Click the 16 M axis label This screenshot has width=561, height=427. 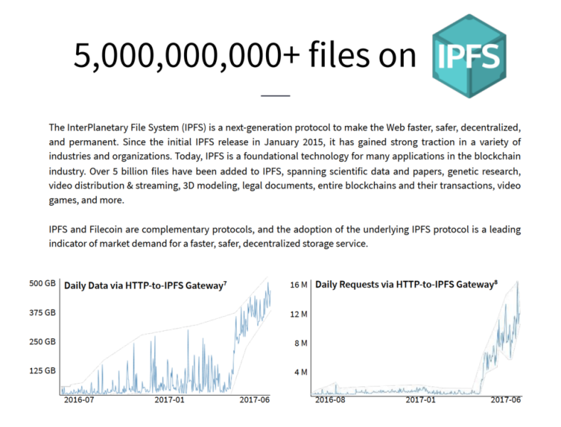299,285
